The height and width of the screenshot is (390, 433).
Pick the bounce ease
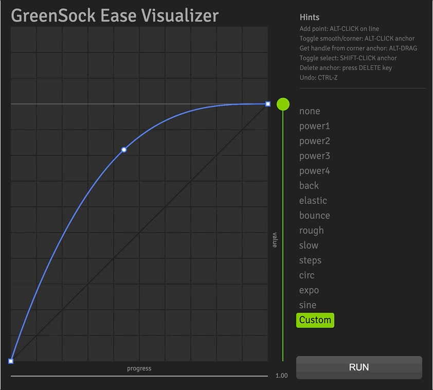315,216
